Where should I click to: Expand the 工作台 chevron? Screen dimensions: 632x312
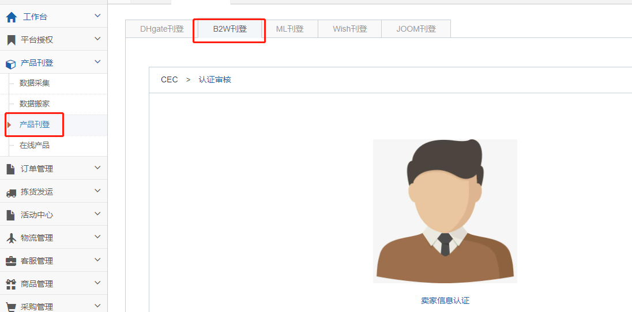click(97, 16)
